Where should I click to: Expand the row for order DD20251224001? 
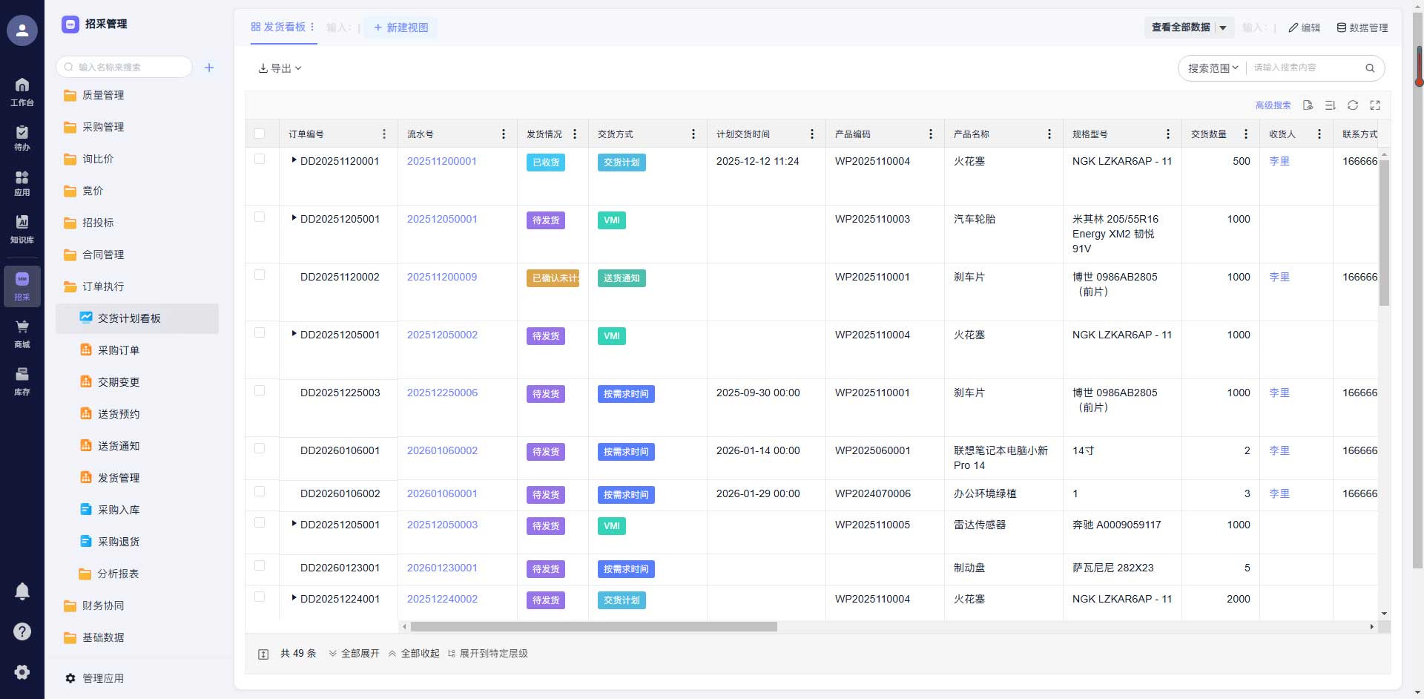[x=294, y=597]
